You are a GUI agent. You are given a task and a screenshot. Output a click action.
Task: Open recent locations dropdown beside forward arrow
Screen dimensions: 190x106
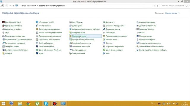[x=10, y=6]
